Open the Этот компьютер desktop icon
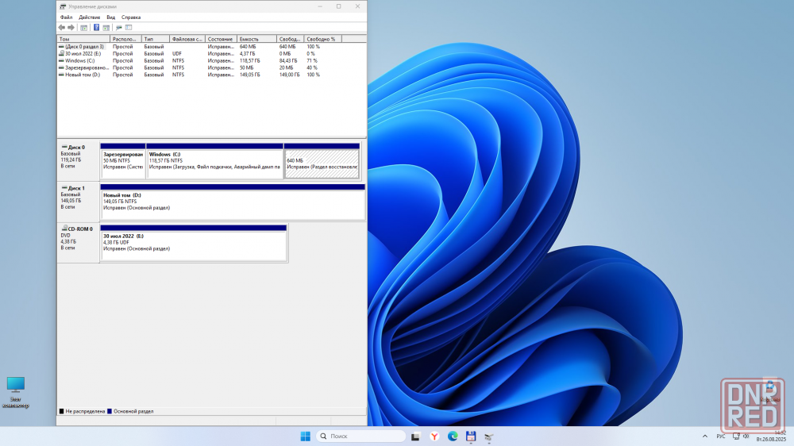 click(x=16, y=392)
